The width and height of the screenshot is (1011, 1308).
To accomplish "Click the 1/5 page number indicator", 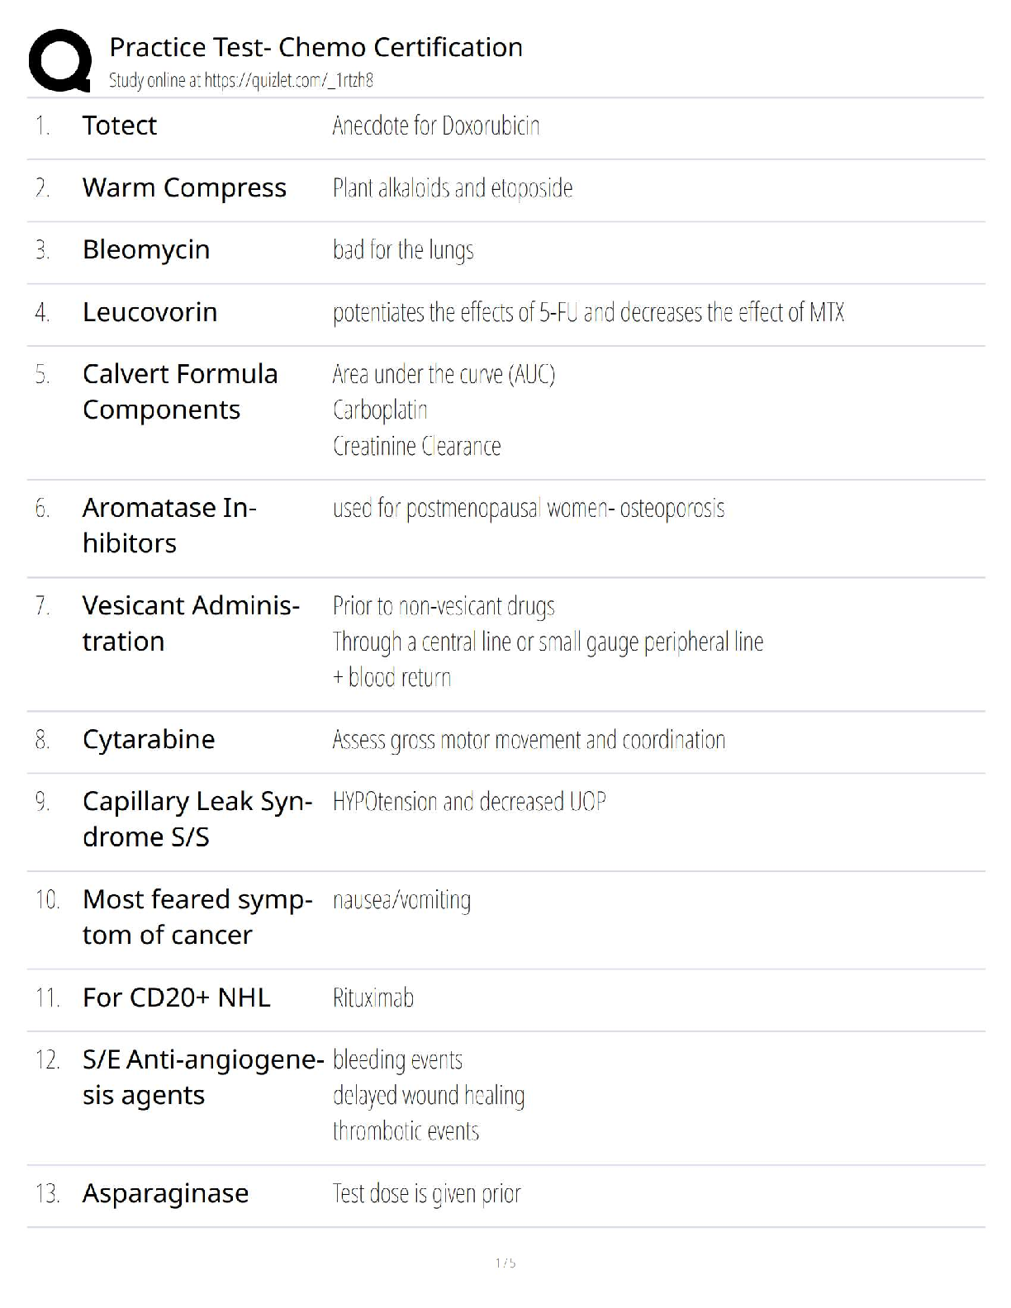I will point(505,1263).
